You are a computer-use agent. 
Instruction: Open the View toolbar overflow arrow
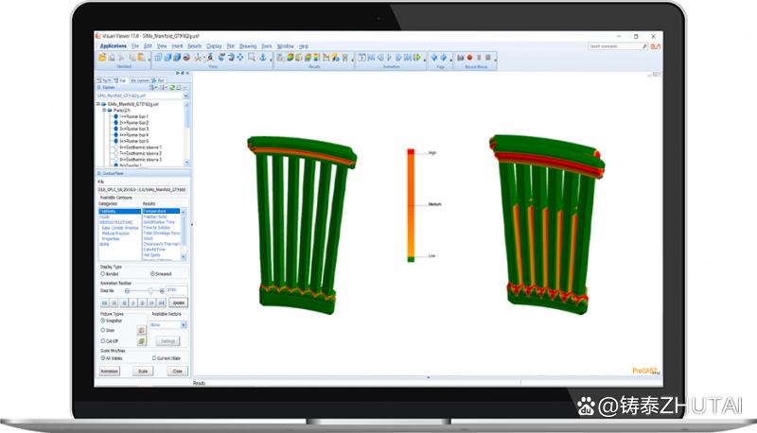pyautogui.click(x=271, y=61)
